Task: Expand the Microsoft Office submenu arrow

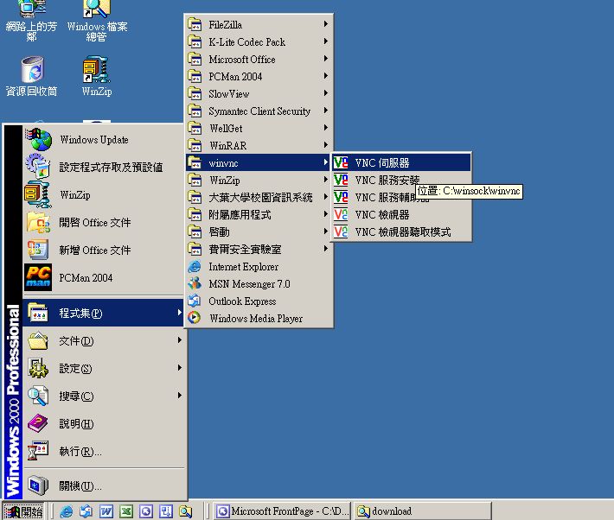Action: 325,59
